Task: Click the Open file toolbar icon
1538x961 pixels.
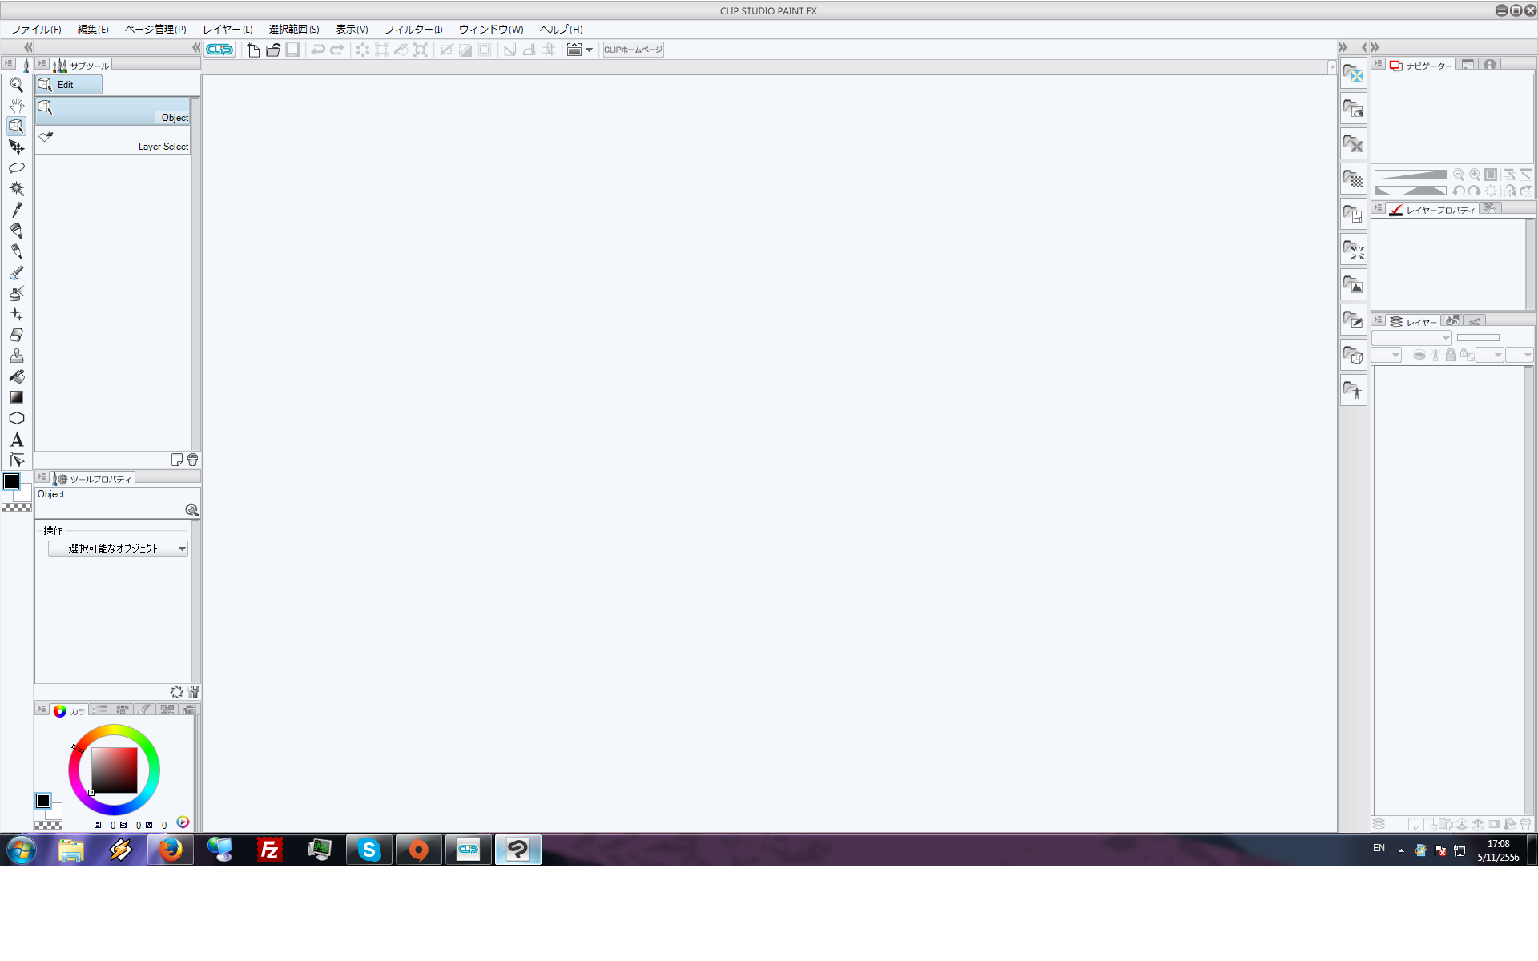Action: coord(273,50)
